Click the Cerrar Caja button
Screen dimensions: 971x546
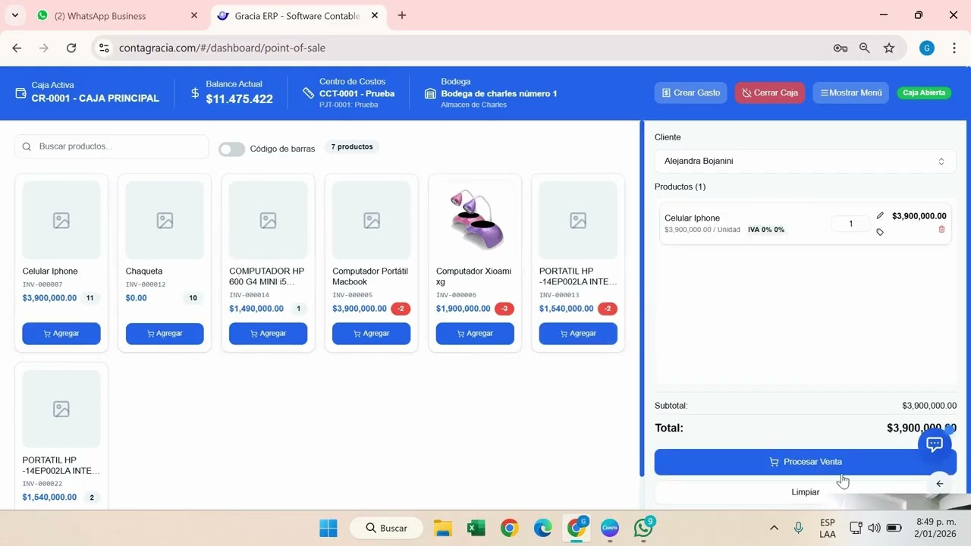coord(769,93)
